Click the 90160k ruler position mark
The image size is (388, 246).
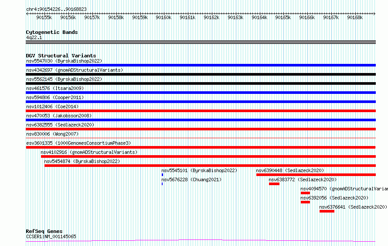pyautogui.click(x=163, y=17)
